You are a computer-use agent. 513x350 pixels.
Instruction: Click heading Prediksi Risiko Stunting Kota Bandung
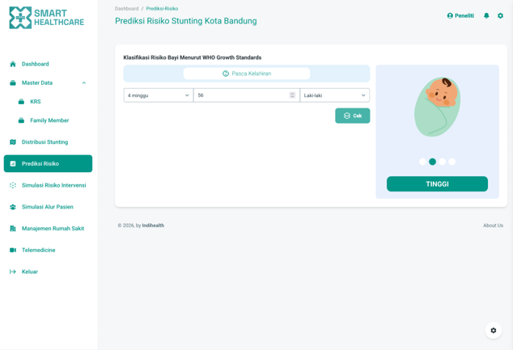pos(186,21)
